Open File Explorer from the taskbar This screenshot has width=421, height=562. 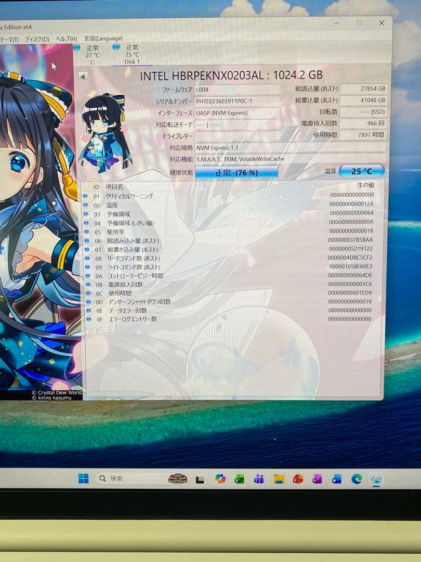tap(279, 479)
